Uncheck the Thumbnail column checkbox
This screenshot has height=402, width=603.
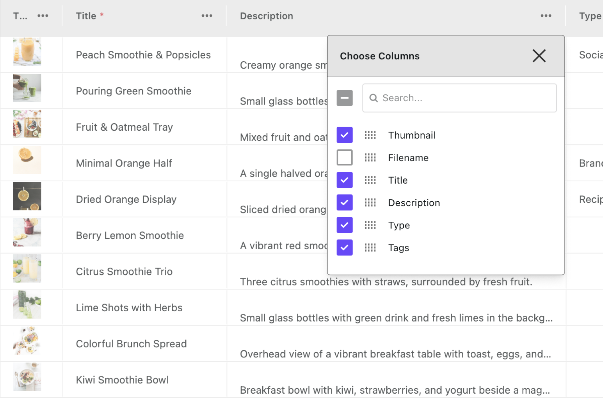pyautogui.click(x=344, y=135)
